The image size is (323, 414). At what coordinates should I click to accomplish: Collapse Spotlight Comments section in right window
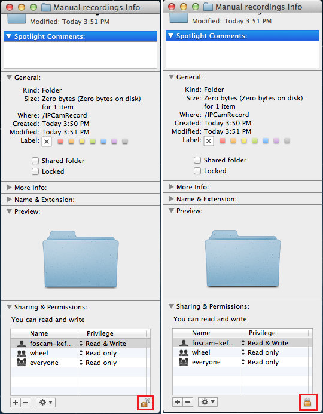[171, 36]
